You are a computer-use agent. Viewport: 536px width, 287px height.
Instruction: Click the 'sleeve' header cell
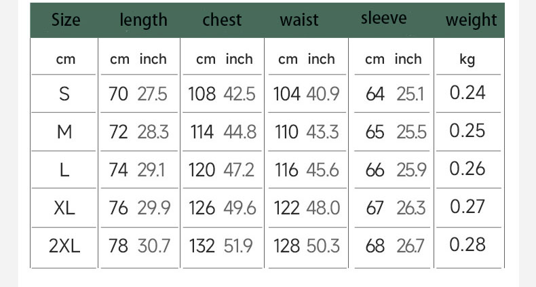pyautogui.click(x=384, y=18)
